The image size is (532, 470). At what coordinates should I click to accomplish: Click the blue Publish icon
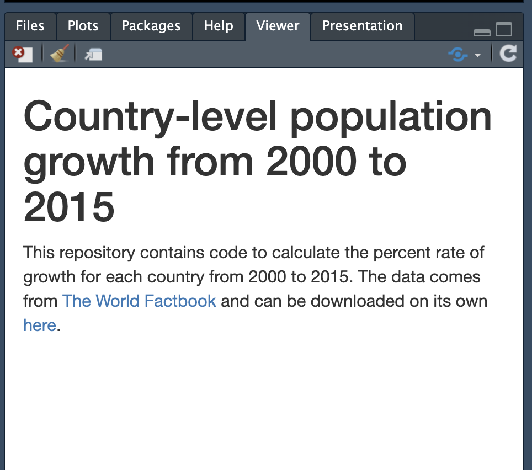(457, 54)
